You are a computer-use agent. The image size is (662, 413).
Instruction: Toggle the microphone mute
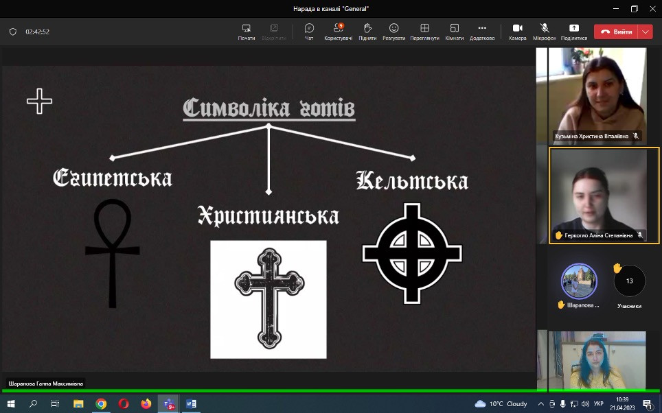click(545, 32)
